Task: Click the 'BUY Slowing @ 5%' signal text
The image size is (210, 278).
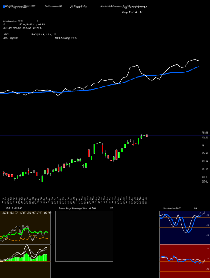Action: [66, 38]
